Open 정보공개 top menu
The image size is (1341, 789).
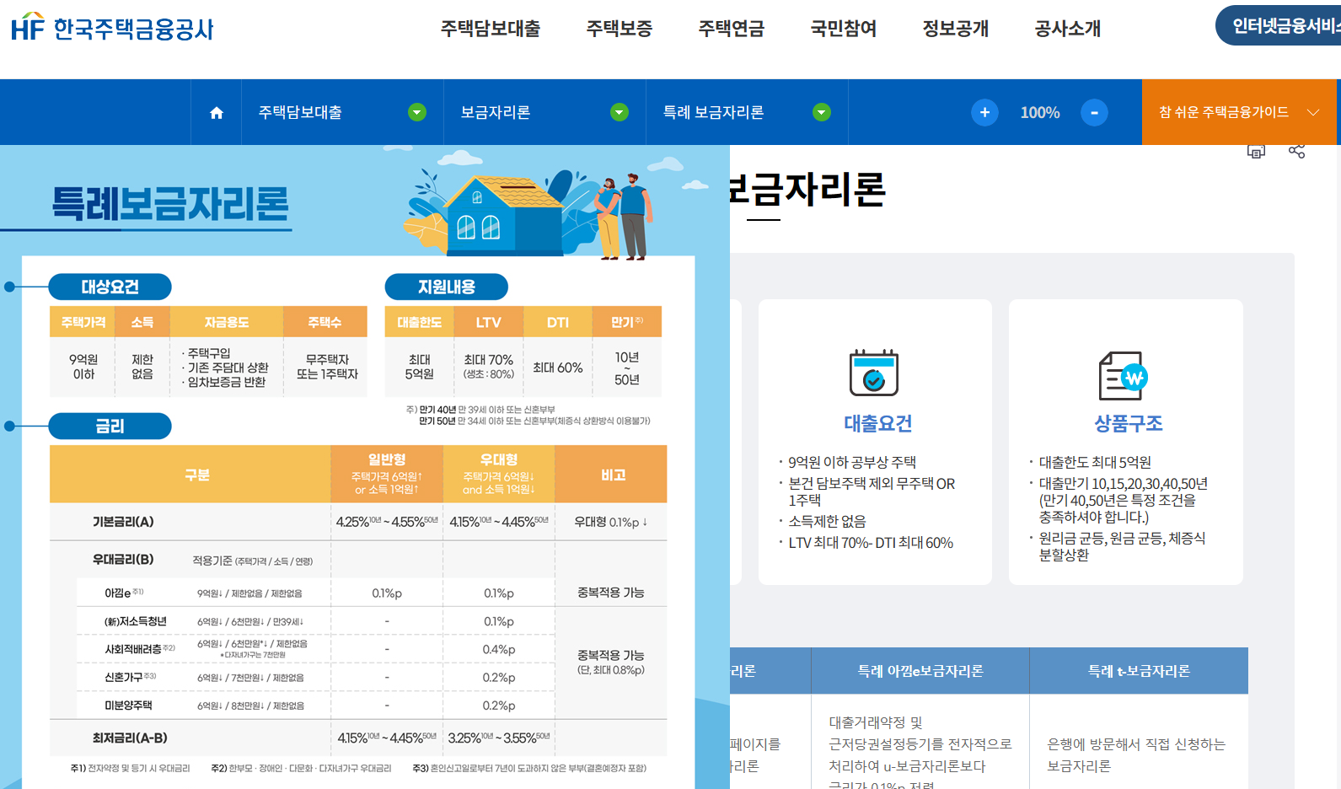pyautogui.click(x=956, y=29)
